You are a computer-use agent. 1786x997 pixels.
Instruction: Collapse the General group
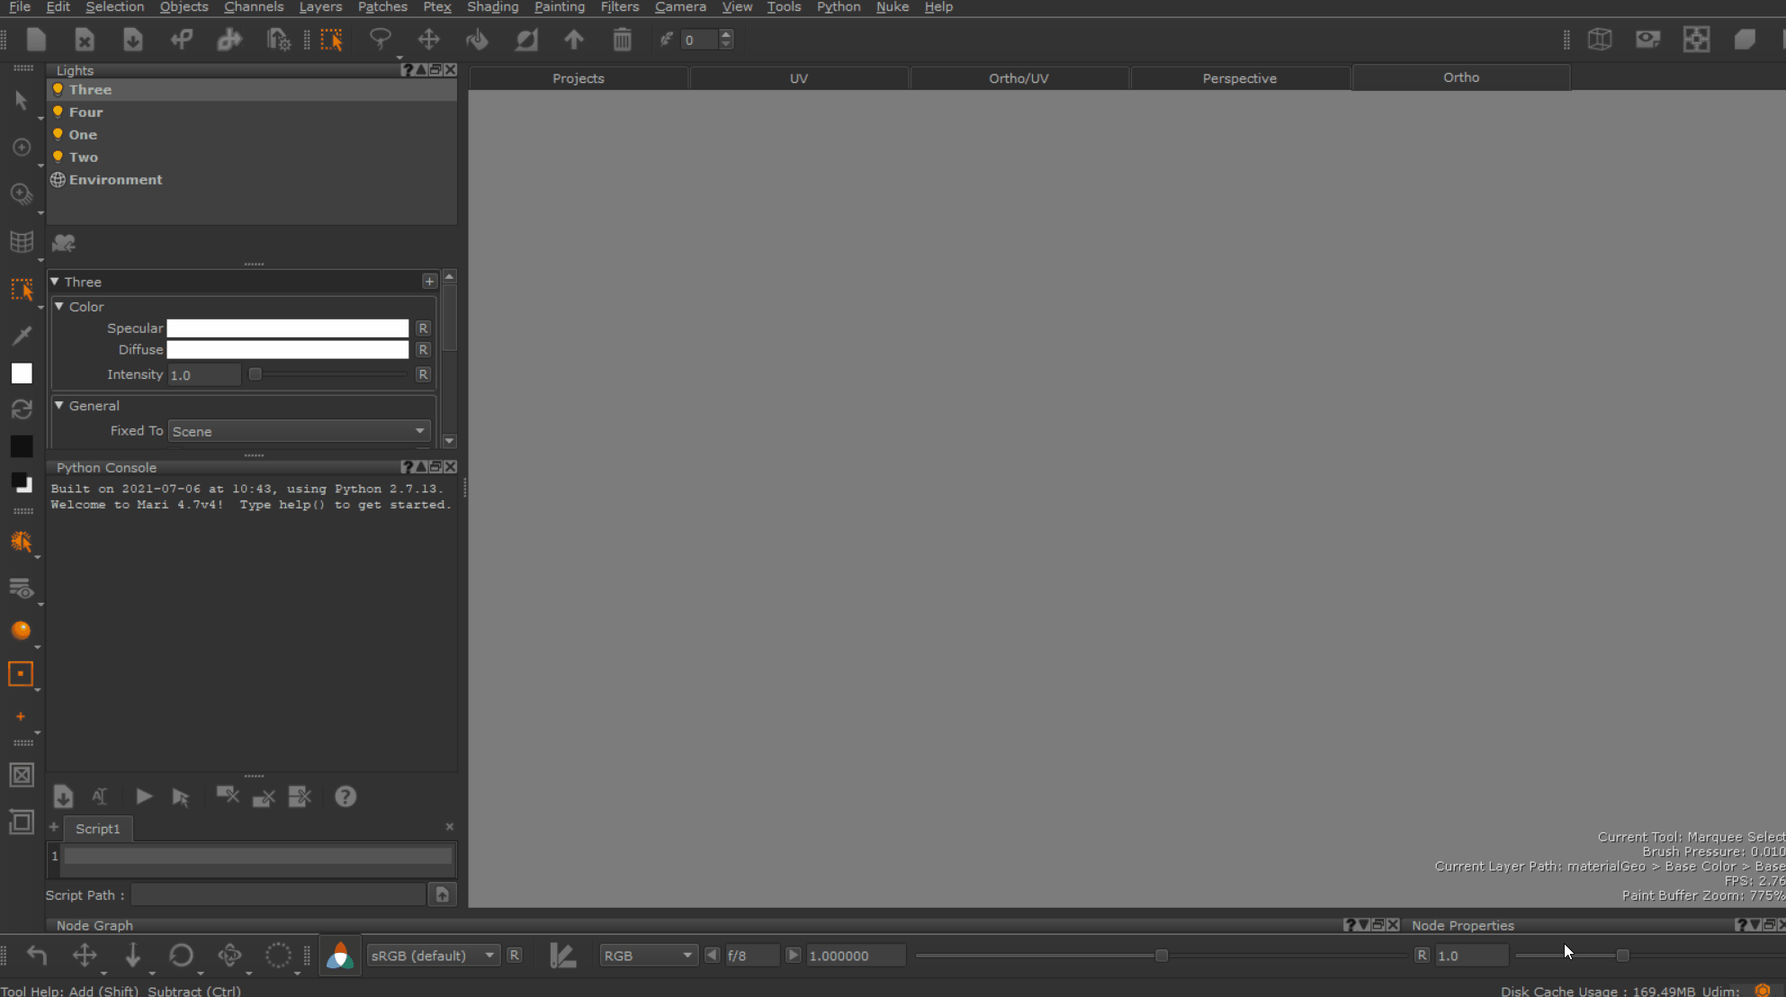(59, 406)
